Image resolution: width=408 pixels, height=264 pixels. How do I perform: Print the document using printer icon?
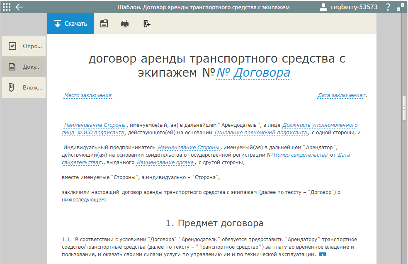pyautogui.click(x=125, y=24)
